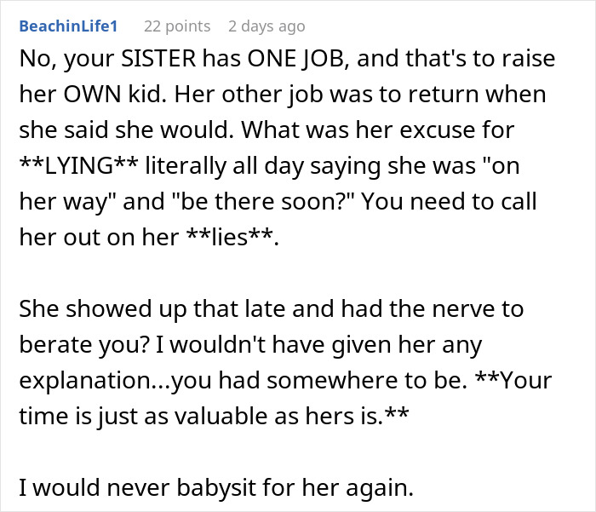This screenshot has width=596, height=512.
Task: Click the "2 days ago" timestamp
Action: pyautogui.click(x=266, y=26)
